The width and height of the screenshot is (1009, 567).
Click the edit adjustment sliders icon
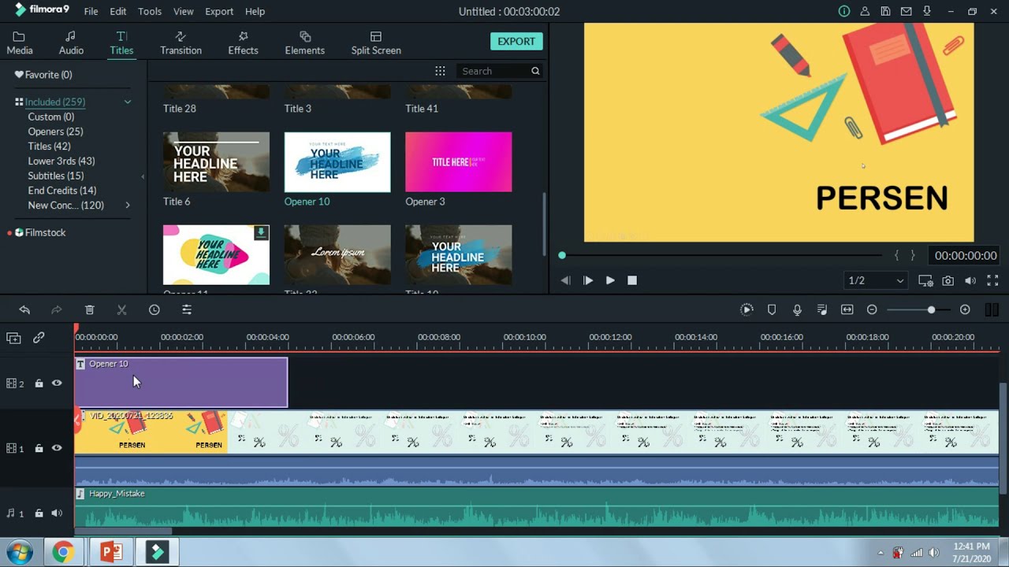(187, 310)
